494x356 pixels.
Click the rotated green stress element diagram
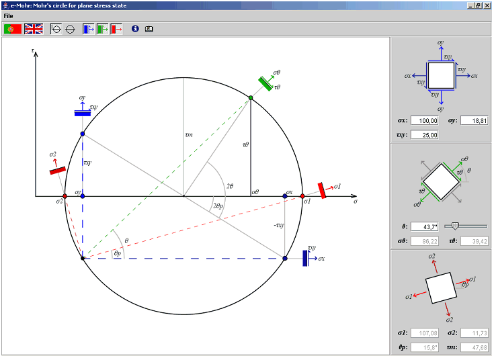point(441,181)
